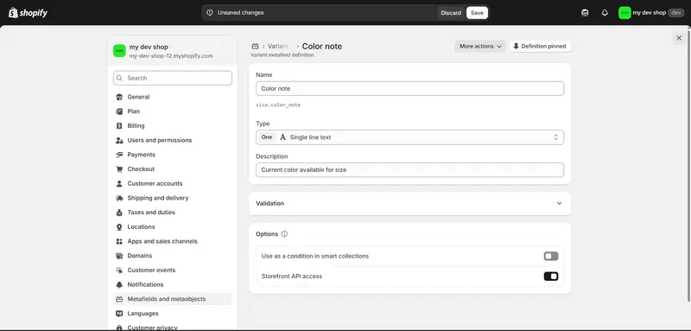Go to Domains settings
Image resolution: width=691 pixels, height=331 pixels.
pyautogui.click(x=172, y=256)
